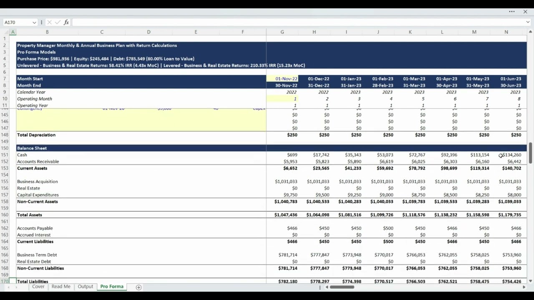Click vertical scrollbar up arrow
The image size is (534, 300).
(530, 32)
